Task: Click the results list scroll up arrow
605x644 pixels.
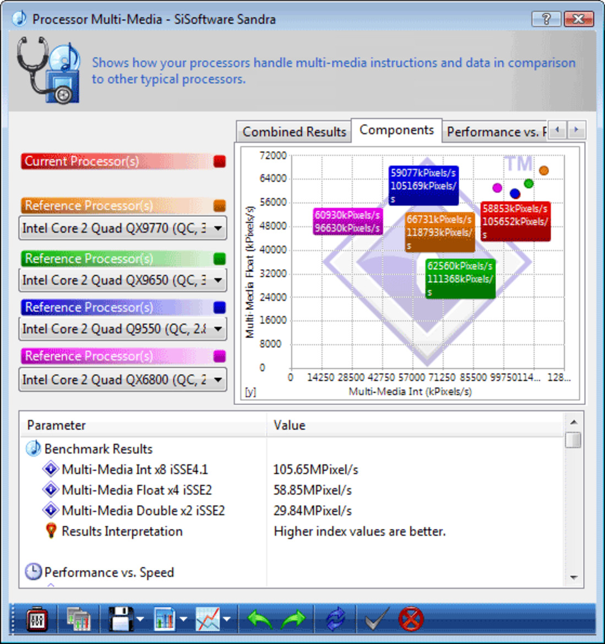Action: click(574, 422)
